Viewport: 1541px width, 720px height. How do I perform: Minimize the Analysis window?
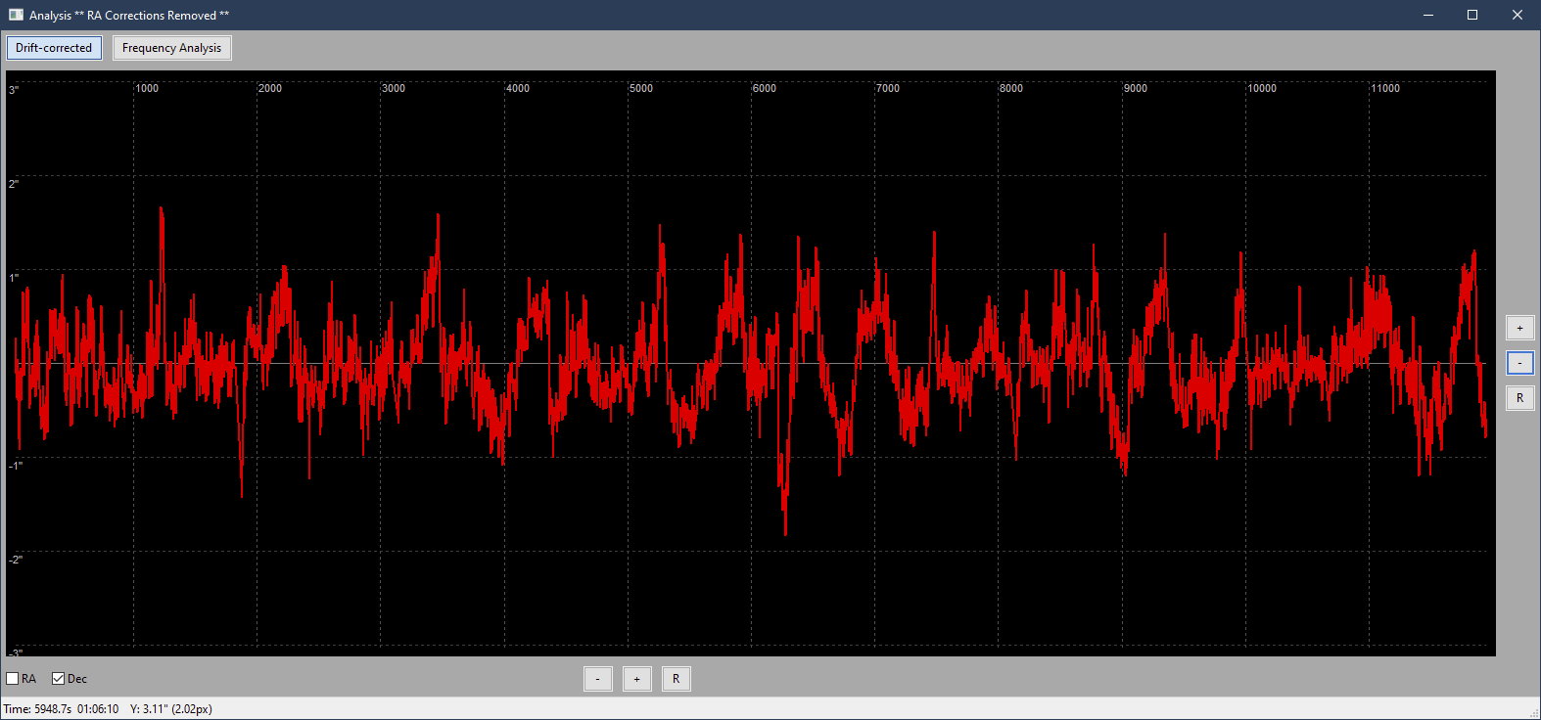[x=1428, y=15]
